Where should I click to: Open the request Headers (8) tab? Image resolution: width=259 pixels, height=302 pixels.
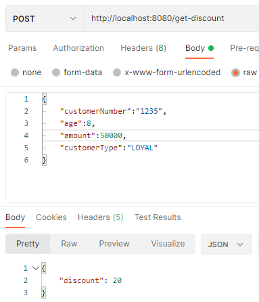[x=143, y=48]
